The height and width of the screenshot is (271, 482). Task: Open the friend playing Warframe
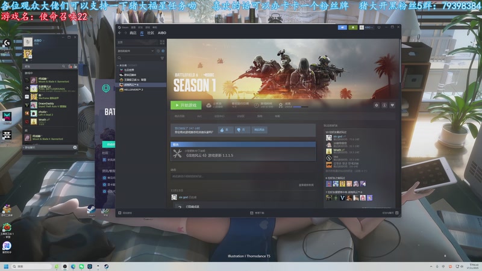(x=51, y=97)
